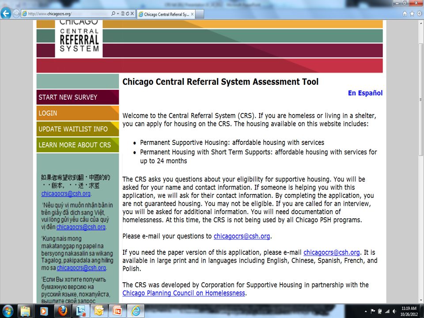This screenshot has width=424, height=318.
Task: Click the scrollbar down arrow
Action: click(420, 300)
